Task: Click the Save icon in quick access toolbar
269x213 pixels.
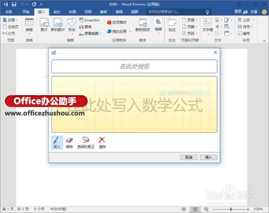Action: pyautogui.click(x=14, y=4)
